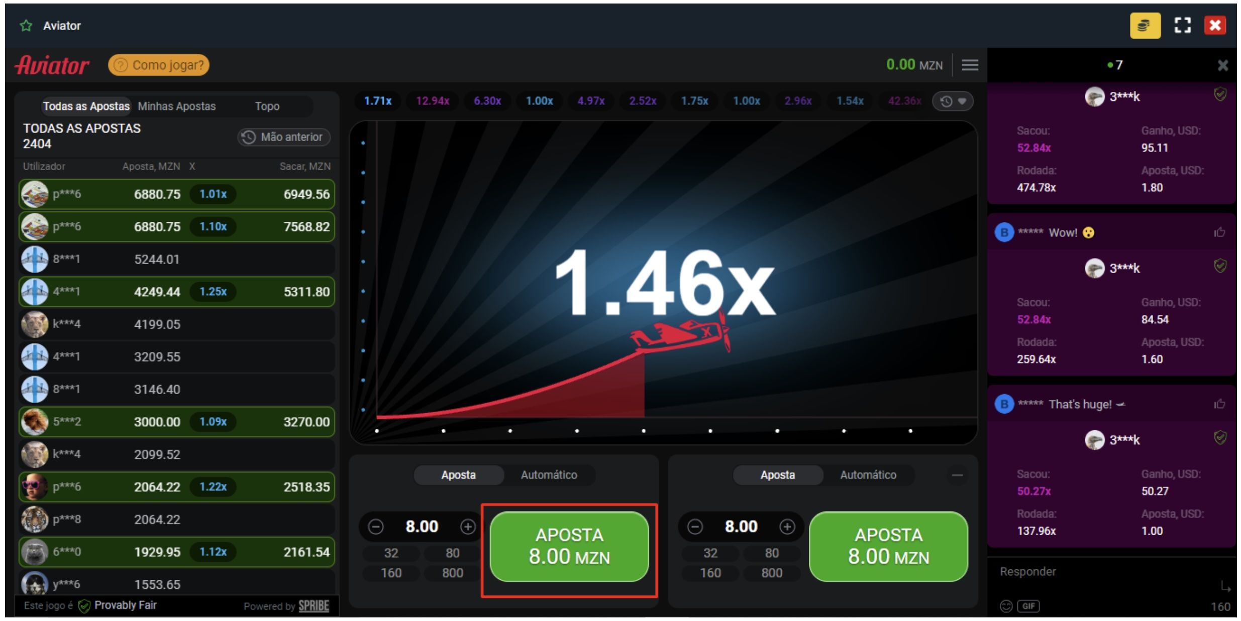Viewport: 1241px width, 621px height.
Task: Increase left bet amount with plus
Action: 468,527
